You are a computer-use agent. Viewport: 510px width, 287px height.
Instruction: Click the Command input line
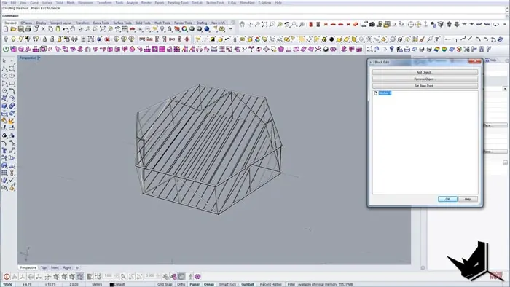(254, 16)
